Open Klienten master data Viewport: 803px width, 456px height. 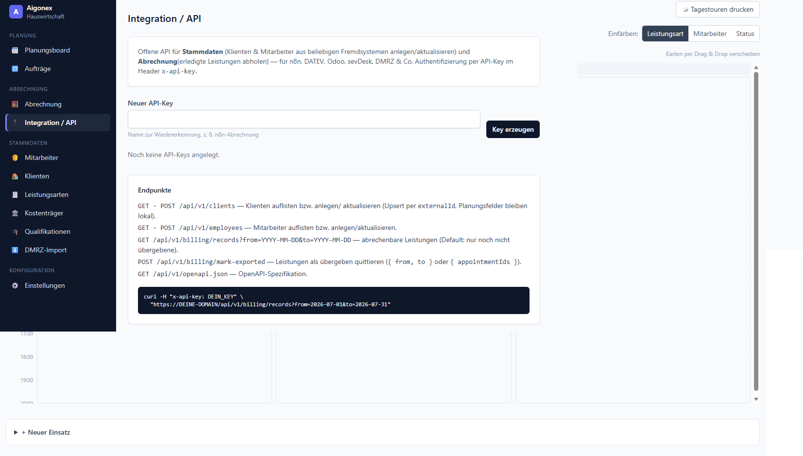tap(58, 176)
